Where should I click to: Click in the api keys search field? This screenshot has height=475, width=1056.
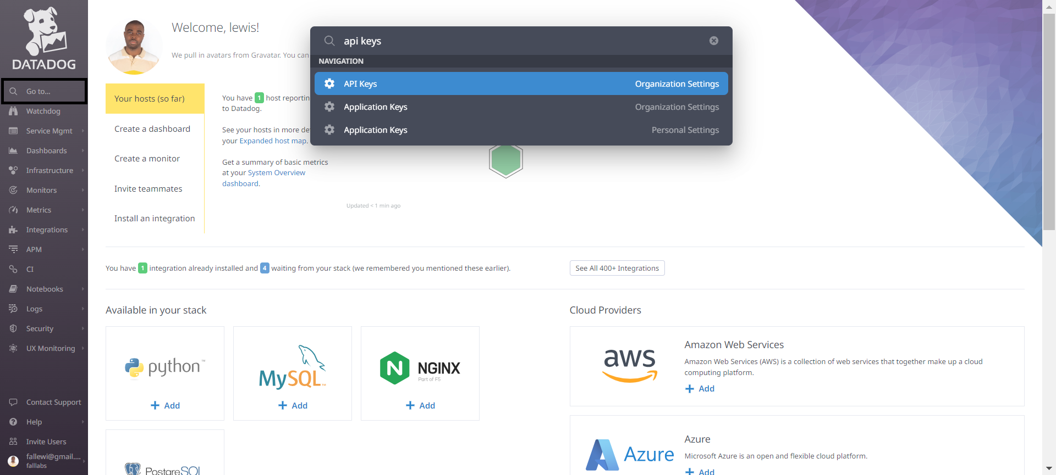pyautogui.click(x=522, y=41)
